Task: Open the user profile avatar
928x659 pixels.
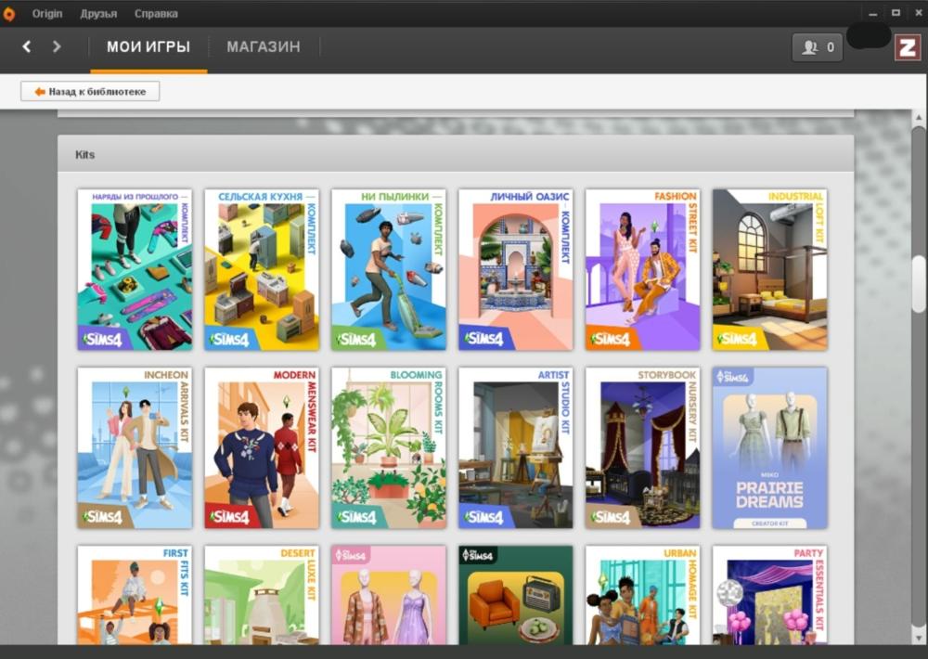Action: (x=907, y=47)
